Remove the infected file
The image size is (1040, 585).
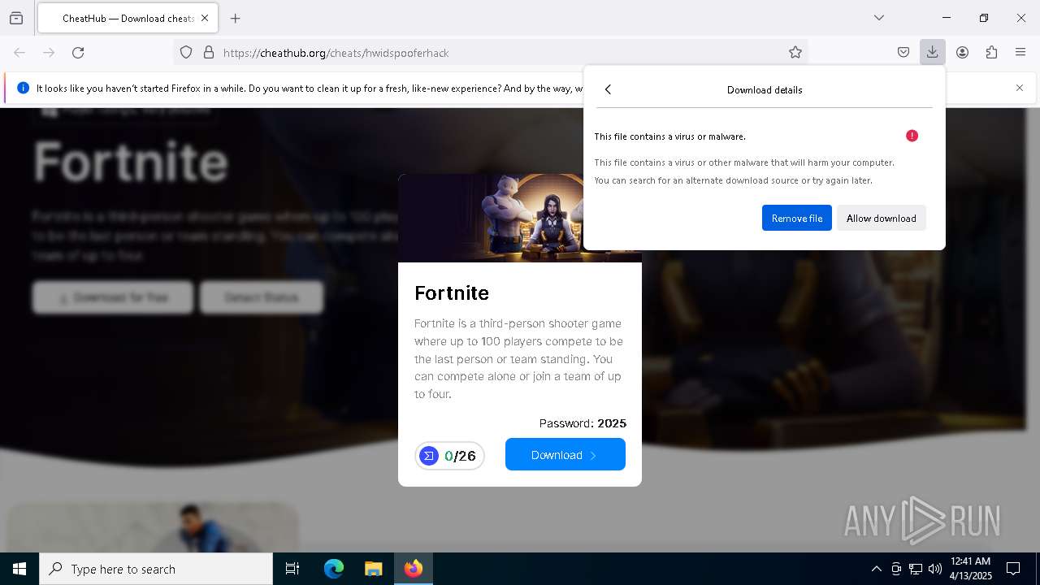click(x=797, y=218)
